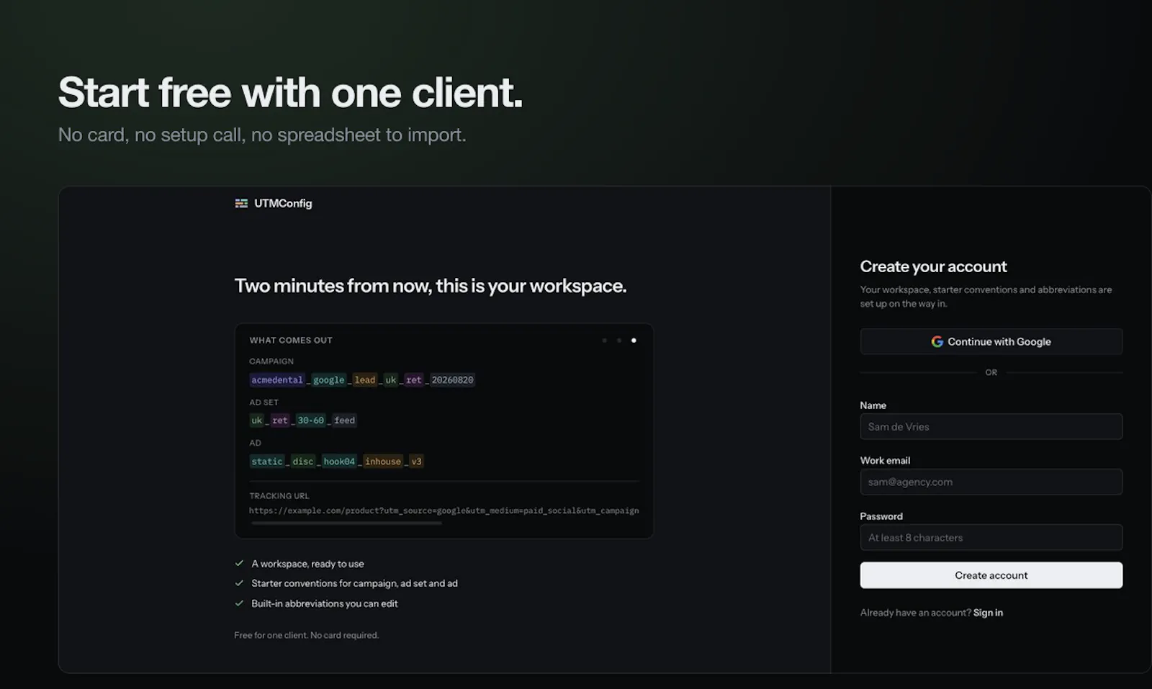Continue with Google sign-up
The width and height of the screenshot is (1152, 689).
[x=991, y=342]
